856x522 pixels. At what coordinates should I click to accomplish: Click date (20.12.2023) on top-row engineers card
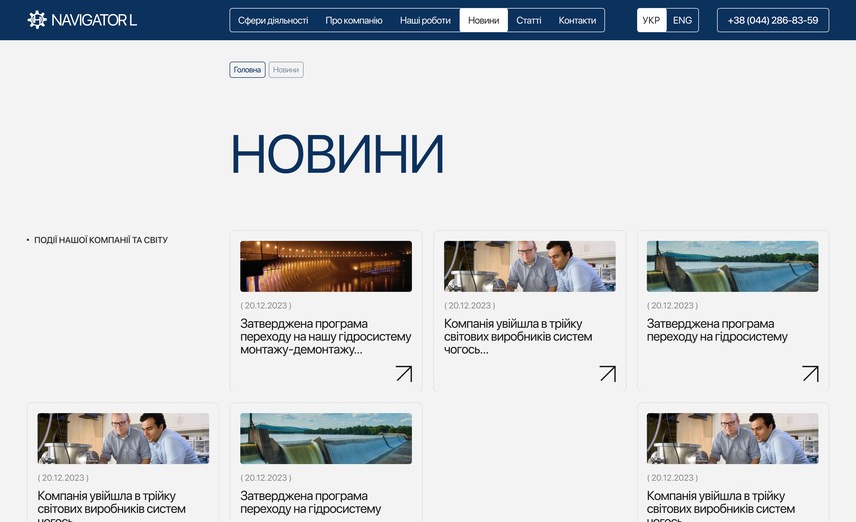470,305
